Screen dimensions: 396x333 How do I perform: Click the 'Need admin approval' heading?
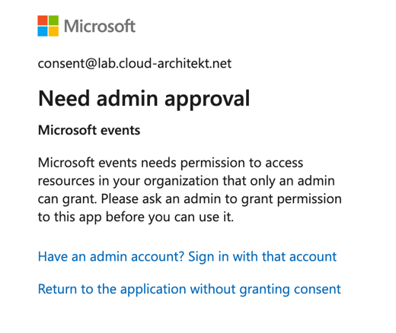pos(144,99)
